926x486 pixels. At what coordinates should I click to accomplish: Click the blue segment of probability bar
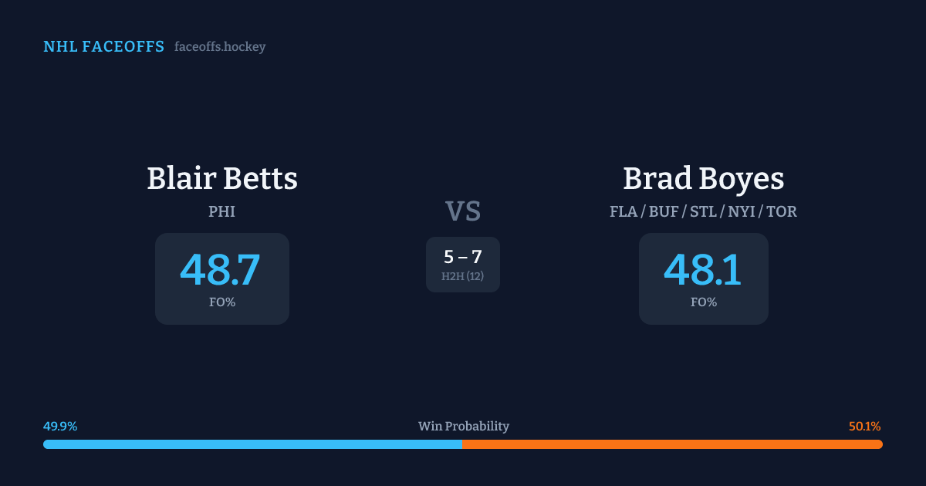point(253,444)
